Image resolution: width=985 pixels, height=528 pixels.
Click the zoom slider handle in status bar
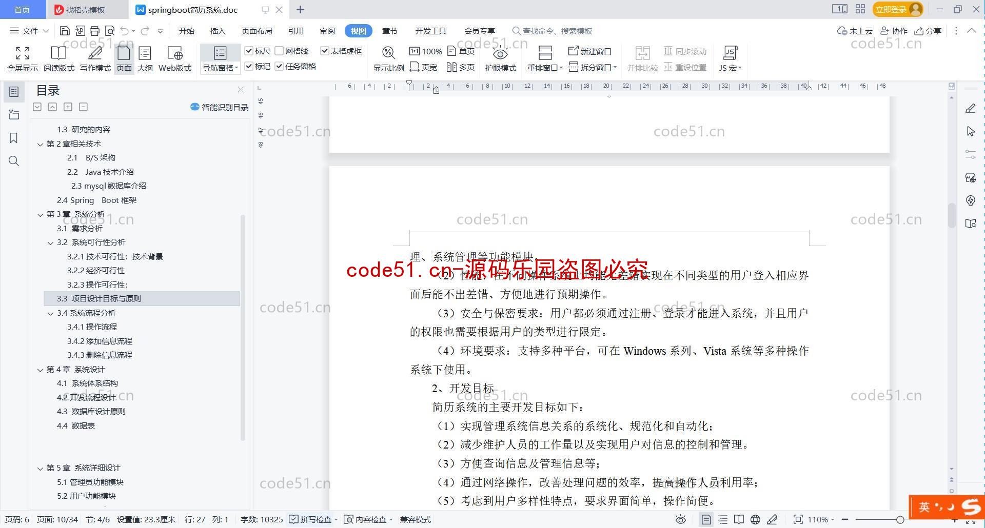(x=900, y=519)
